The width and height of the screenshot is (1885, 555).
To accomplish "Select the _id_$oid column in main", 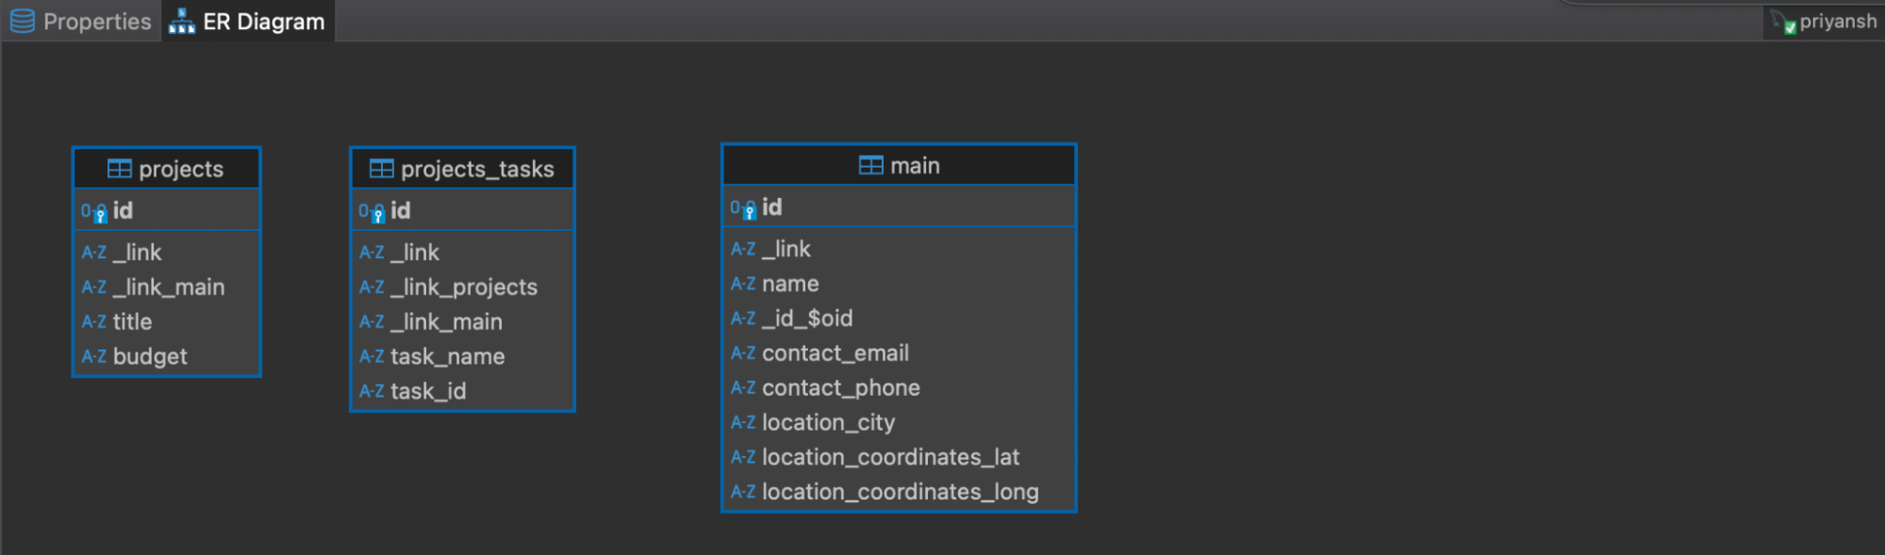I will click(807, 318).
